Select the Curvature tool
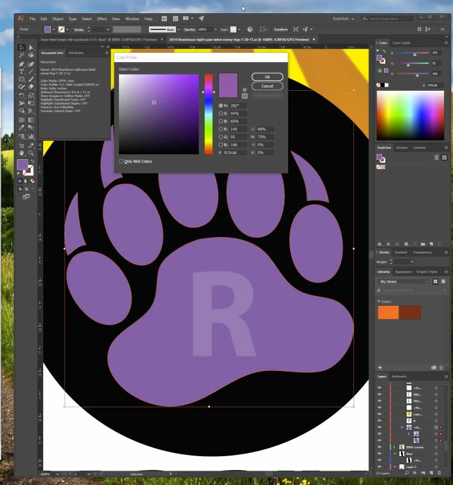The height and width of the screenshot is (485, 453). coord(31,64)
